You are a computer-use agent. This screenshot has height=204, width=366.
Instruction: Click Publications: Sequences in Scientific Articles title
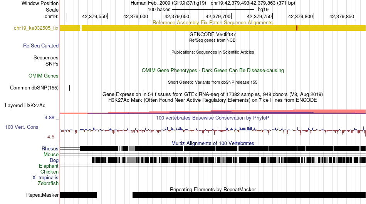coord(213,52)
